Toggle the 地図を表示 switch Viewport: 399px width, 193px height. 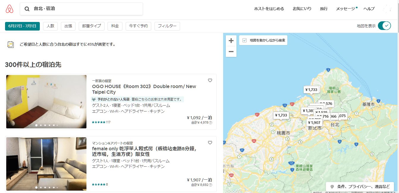click(x=384, y=26)
